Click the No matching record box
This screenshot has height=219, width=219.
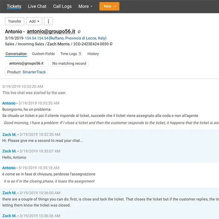[69, 64]
